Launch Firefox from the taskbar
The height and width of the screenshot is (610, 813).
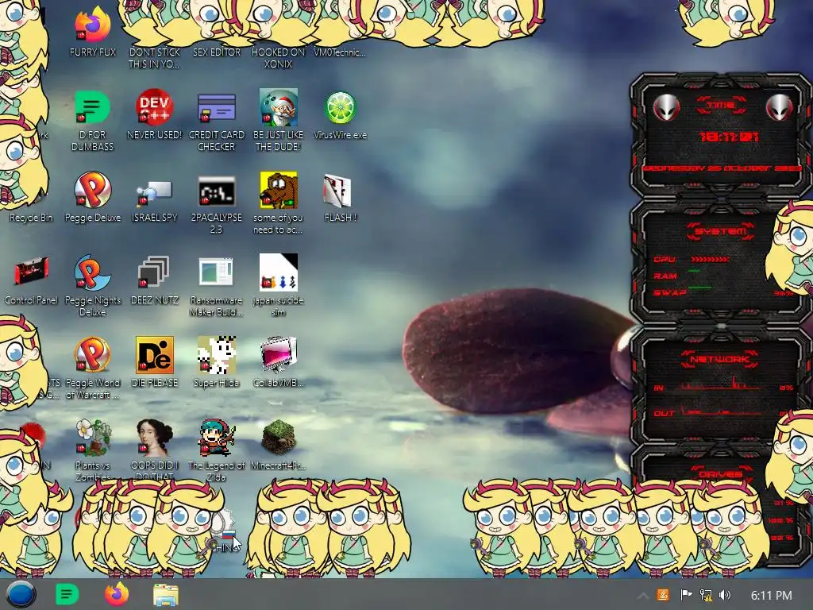pyautogui.click(x=117, y=594)
